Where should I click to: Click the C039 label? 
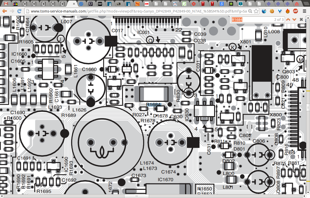point(200,34)
